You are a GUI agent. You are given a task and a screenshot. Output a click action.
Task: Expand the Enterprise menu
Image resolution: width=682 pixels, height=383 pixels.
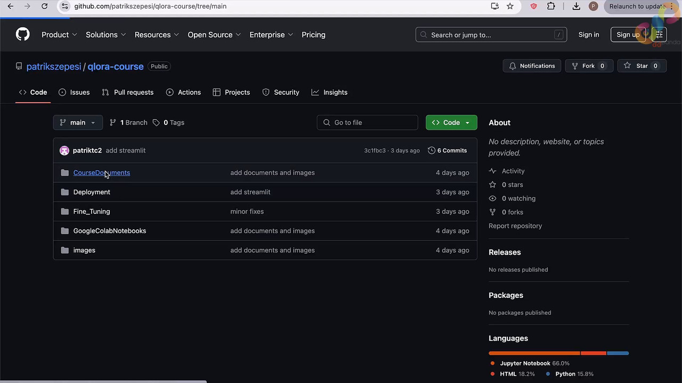coord(271,35)
